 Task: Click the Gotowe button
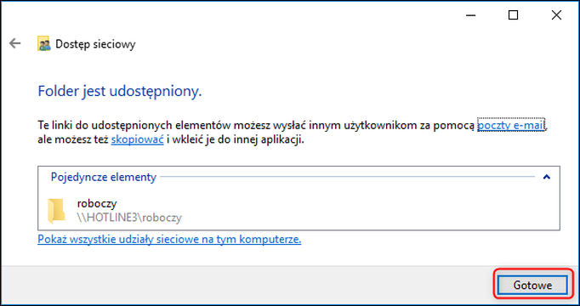pos(532,286)
